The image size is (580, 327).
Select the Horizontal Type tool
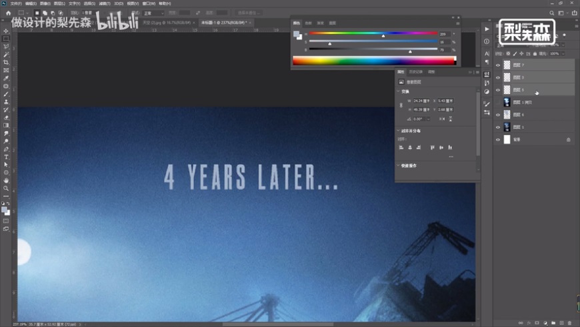(x=6, y=157)
